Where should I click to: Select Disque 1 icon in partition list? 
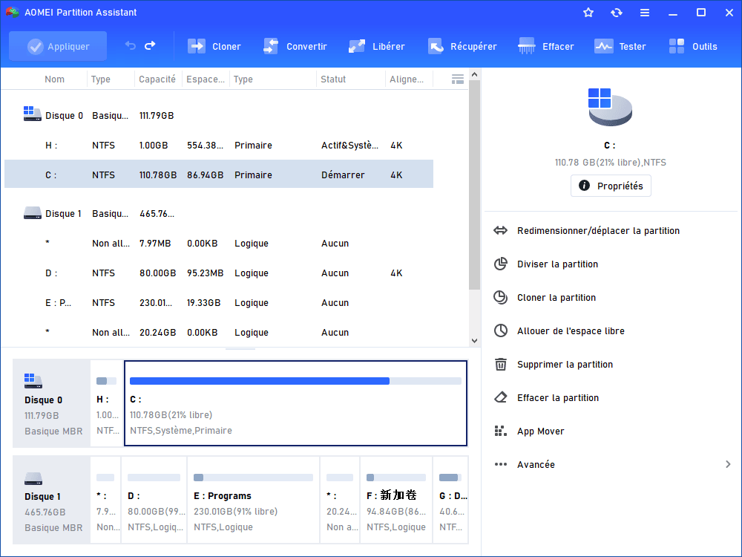32,212
